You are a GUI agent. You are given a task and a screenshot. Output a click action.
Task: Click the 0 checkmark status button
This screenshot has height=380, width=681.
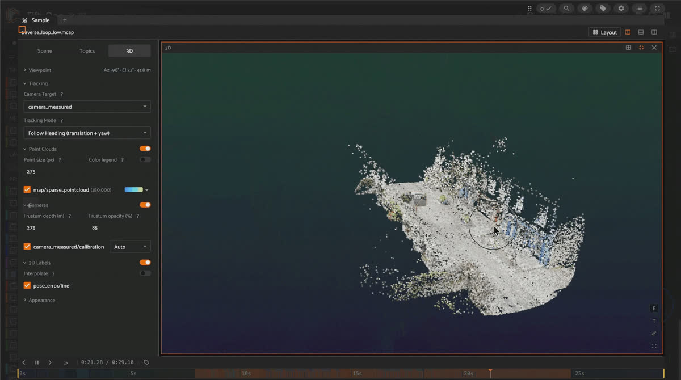(x=545, y=9)
